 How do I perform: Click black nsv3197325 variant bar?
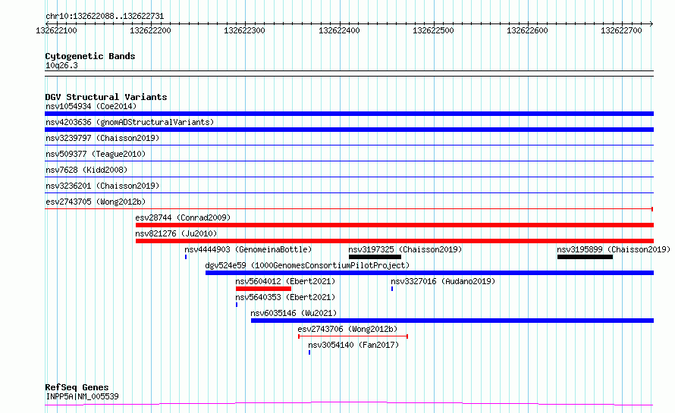pos(375,257)
